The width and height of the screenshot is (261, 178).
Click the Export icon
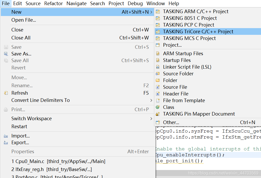click(6, 143)
